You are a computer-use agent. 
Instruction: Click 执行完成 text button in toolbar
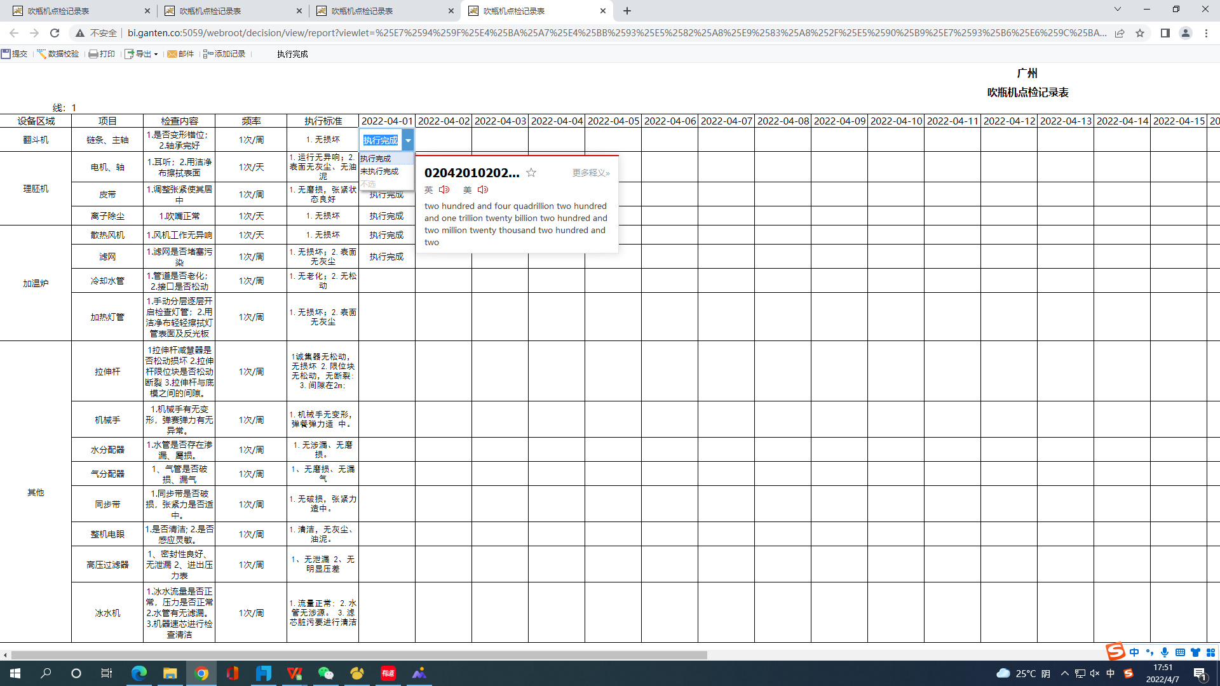pyautogui.click(x=292, y=54)
